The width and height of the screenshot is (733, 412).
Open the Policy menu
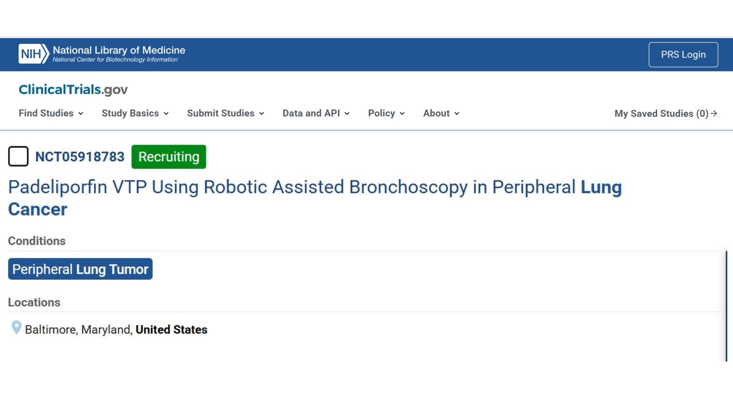pos(386,113)
